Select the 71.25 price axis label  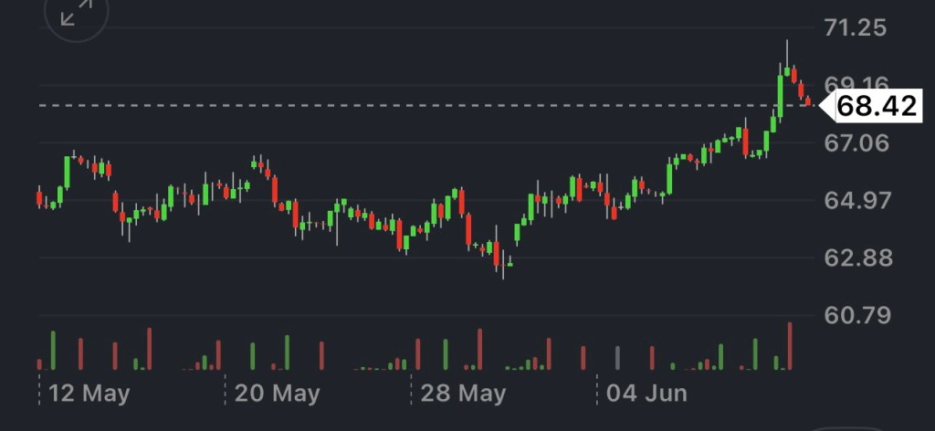click(x=855, y=27)
